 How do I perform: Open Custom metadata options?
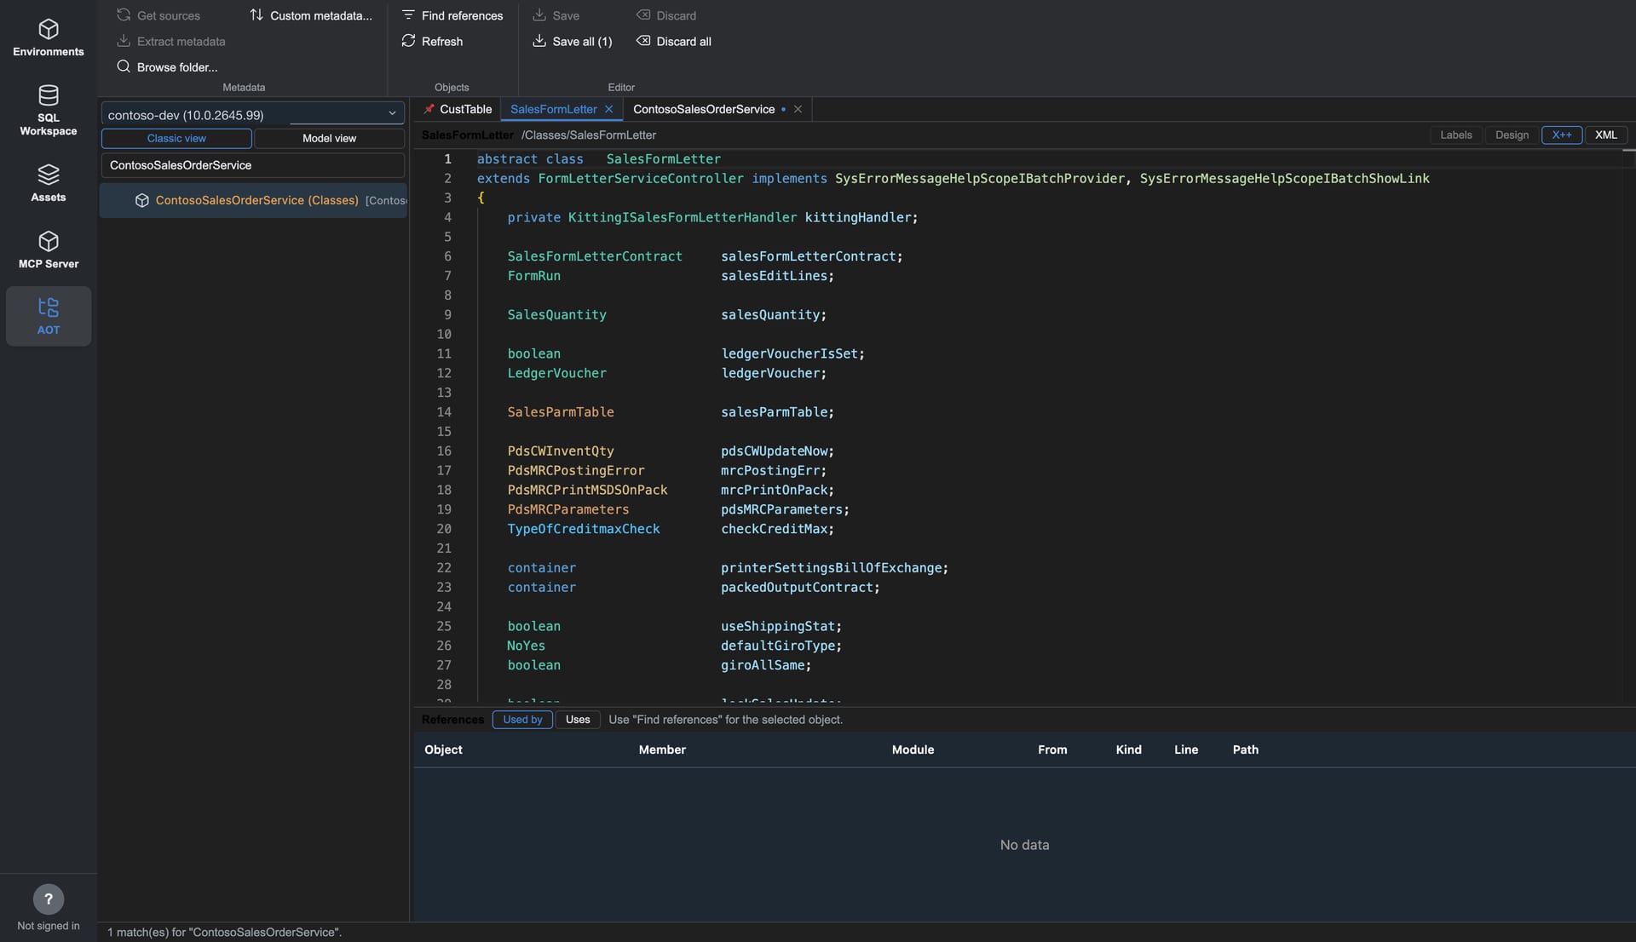(311, 15)
